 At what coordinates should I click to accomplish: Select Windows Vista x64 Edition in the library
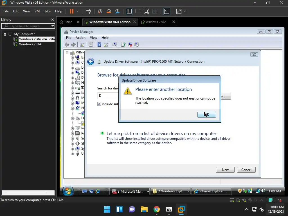[37, 39]
